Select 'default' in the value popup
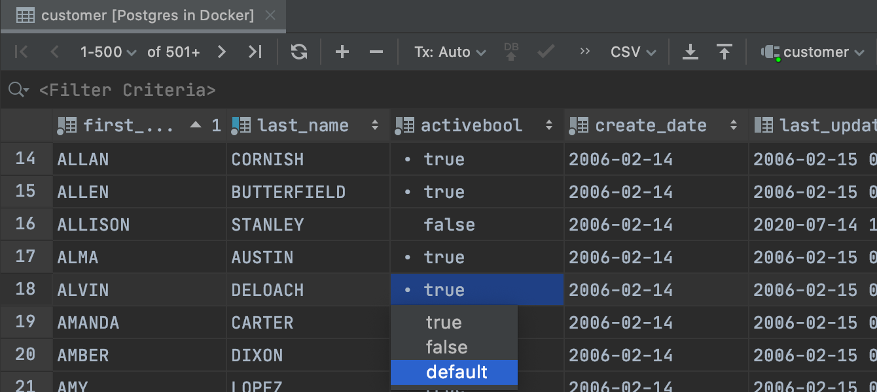Viewport: 877px width, 392px height. coord(456,372)
